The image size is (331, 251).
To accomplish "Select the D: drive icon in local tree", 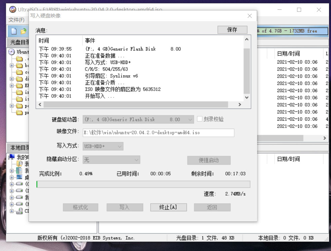I will 19,191.
